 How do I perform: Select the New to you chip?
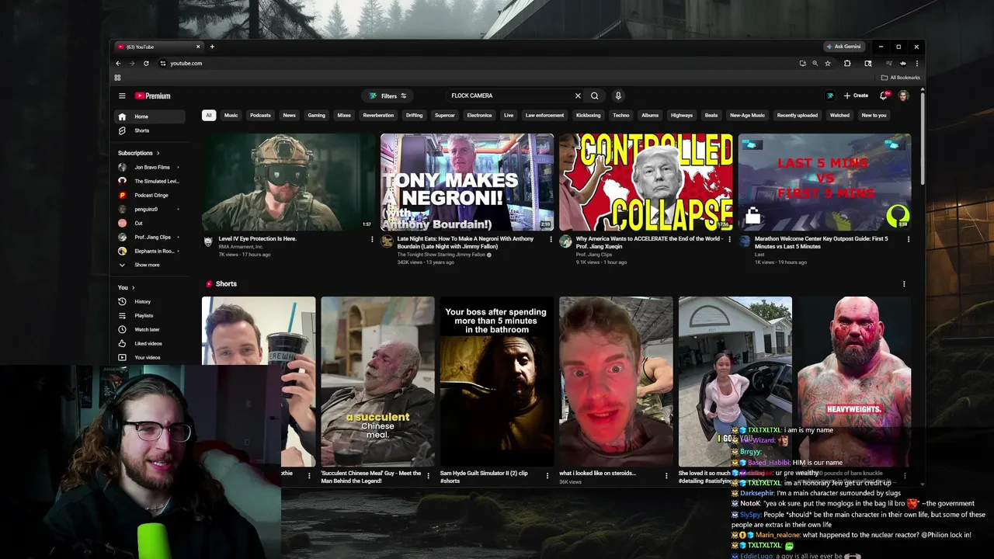tap(874, 115)
